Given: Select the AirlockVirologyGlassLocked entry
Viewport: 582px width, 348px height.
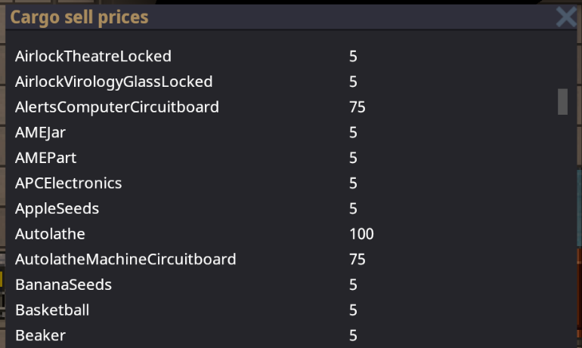Looking at the screenshot, I should pyautogui.click(x=113, y=82).
